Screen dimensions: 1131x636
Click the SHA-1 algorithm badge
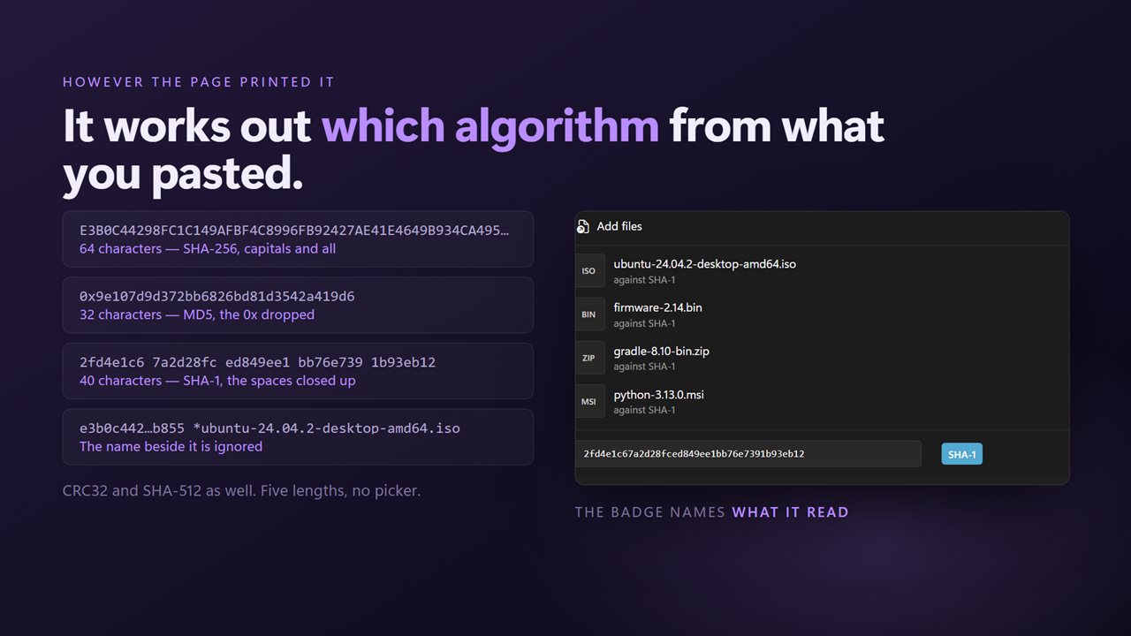coord(961,454)
